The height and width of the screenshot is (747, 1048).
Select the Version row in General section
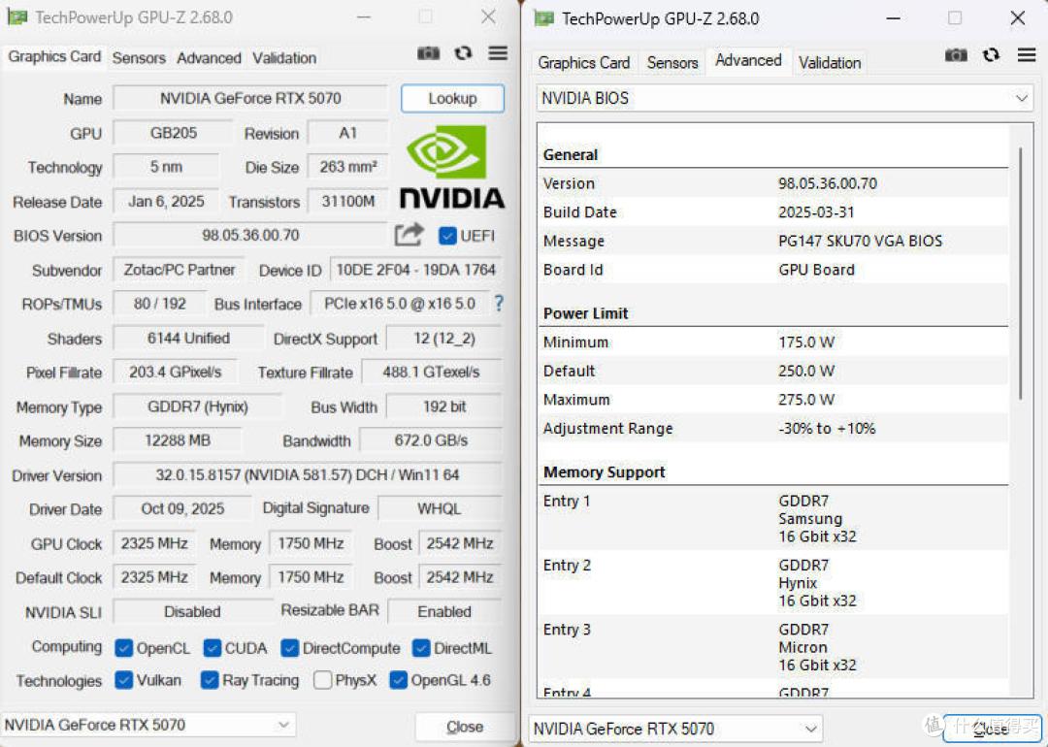(774, 183)
